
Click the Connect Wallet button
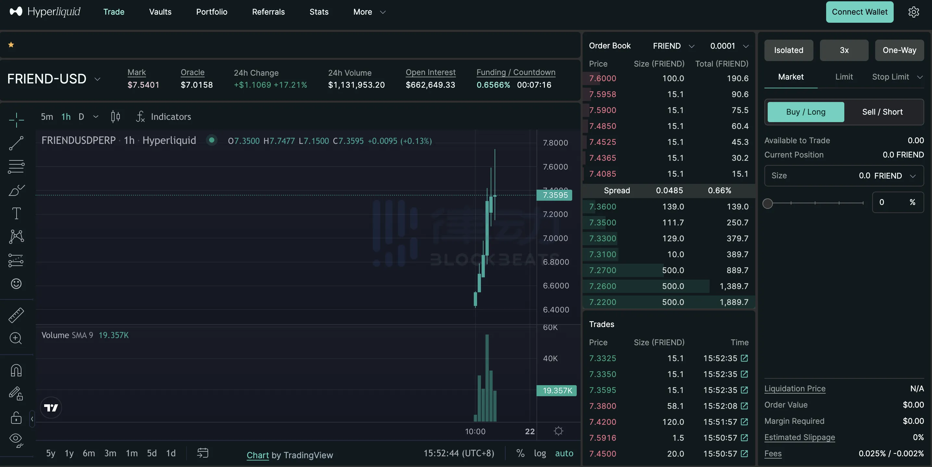click(859, 12)
